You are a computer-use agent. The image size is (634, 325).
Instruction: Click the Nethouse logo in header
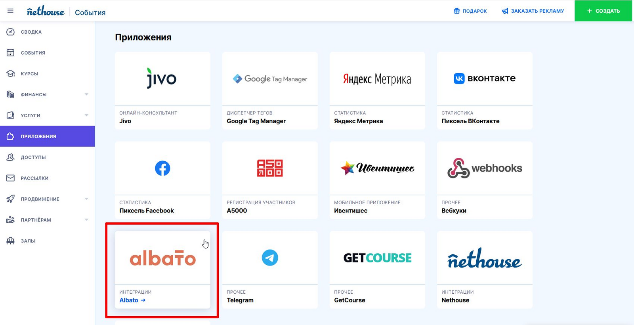pyautogui.click(x=46, y=11)
